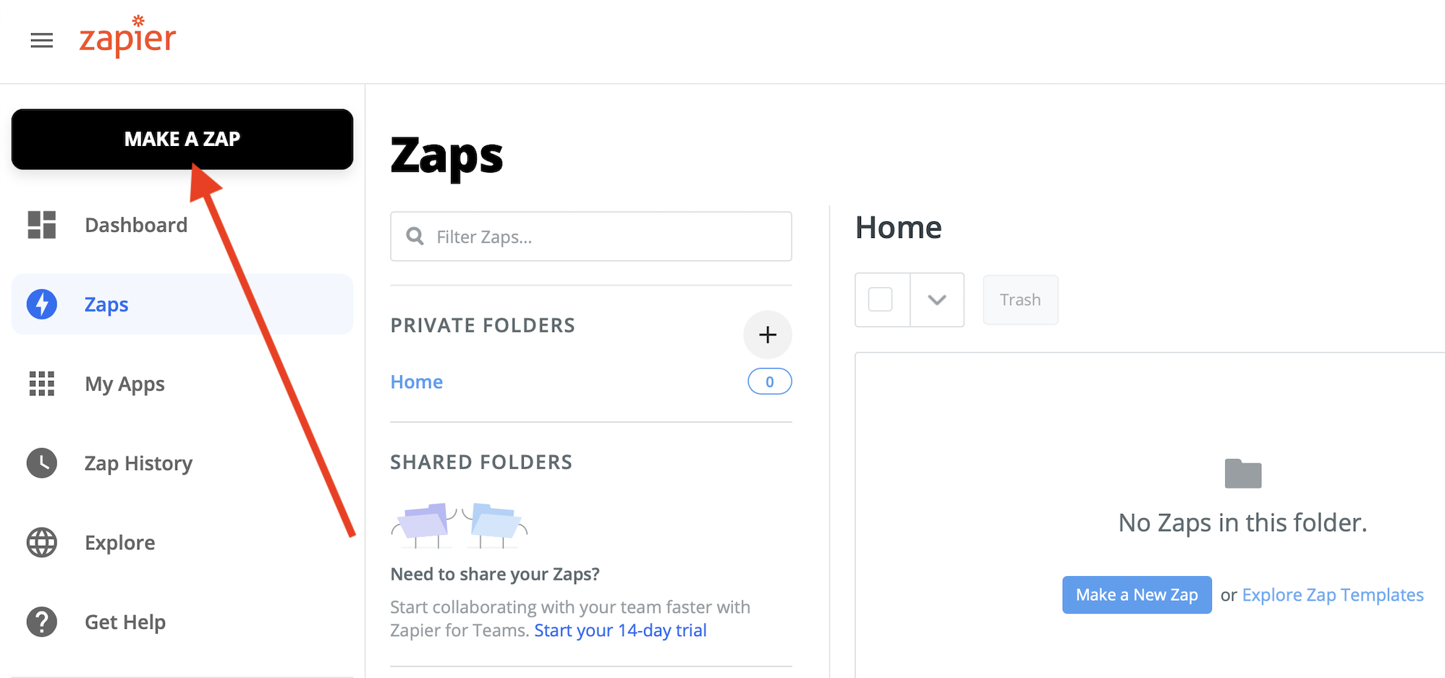Image resolution: width=1445 pixels, height=678 pixels.
Task: Open the hamburger navigation menu
Action: pos(41,40)
